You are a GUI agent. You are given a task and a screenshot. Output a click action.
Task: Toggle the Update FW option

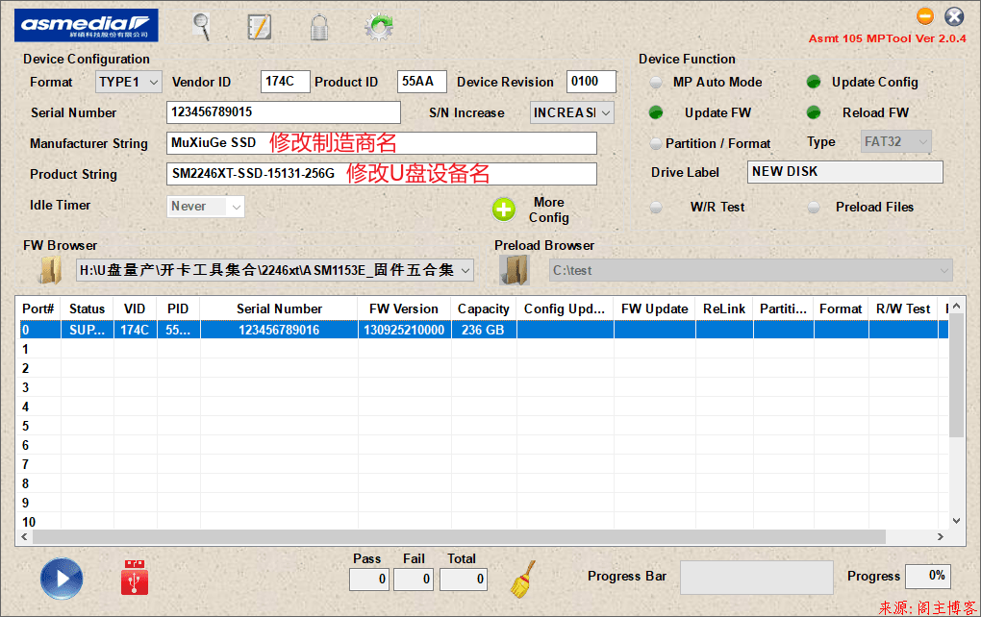[x=656, y=112]
